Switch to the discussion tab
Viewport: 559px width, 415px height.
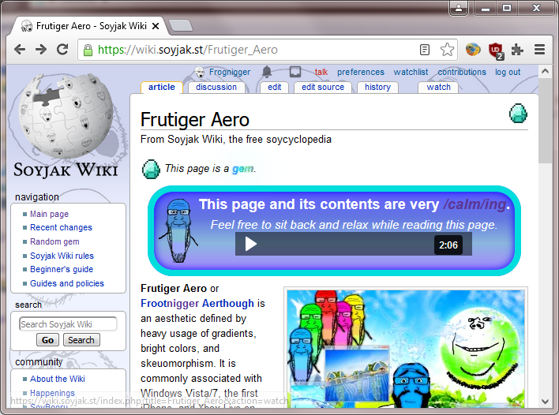216,88
